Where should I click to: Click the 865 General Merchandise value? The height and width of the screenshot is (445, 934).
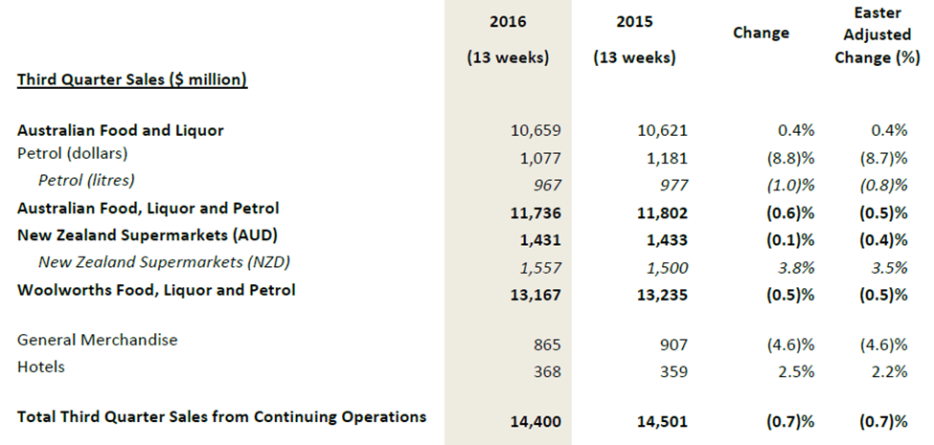click(x=547, y=345)
